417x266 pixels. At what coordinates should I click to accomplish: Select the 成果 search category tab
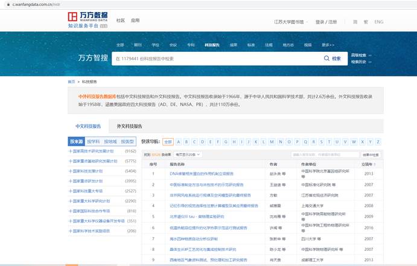pos(233,45)
